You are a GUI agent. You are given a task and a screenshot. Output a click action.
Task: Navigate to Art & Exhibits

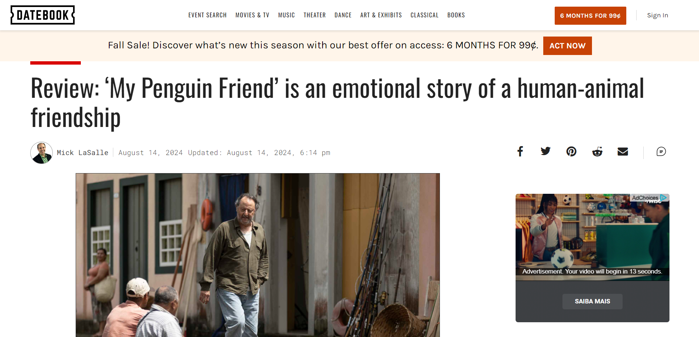[381, 15]
